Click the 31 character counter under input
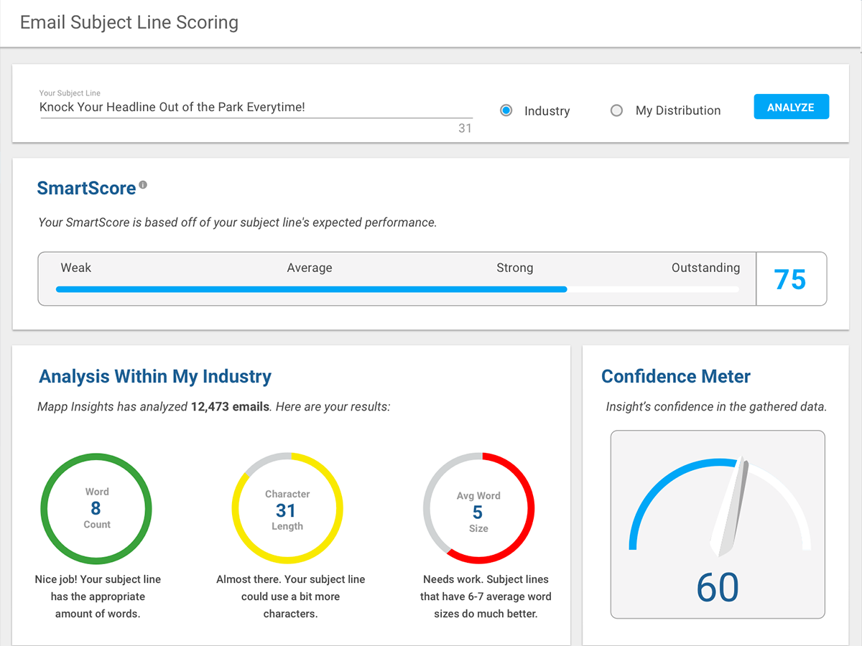Screen dimensions: 862x646 pyautogui.click(x=465, y=128)
